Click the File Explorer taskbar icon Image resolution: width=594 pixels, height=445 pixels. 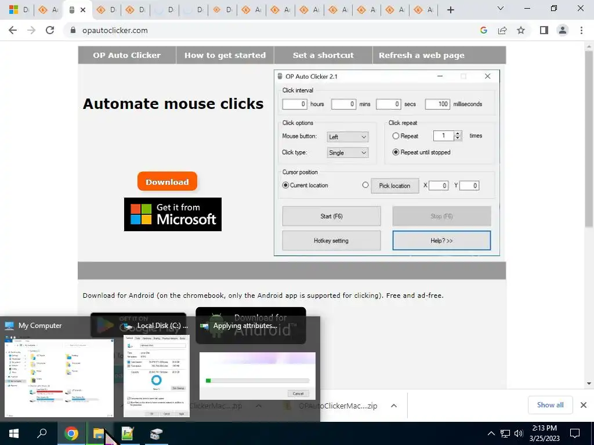[x=99, y=433]
